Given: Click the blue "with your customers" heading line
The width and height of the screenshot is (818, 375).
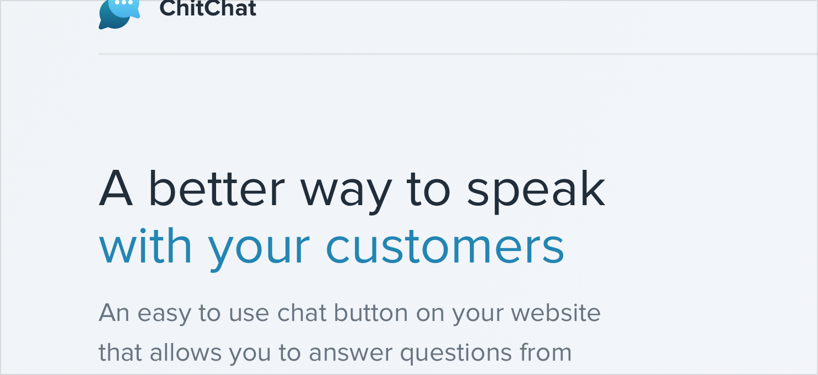Looking at the screenshot, I should 332,247.
